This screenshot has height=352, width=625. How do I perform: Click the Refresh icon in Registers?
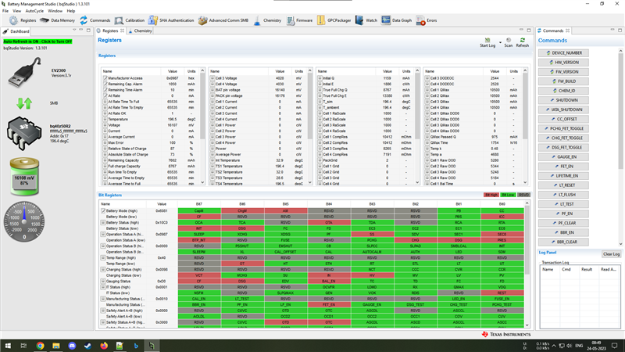[522, 41]
